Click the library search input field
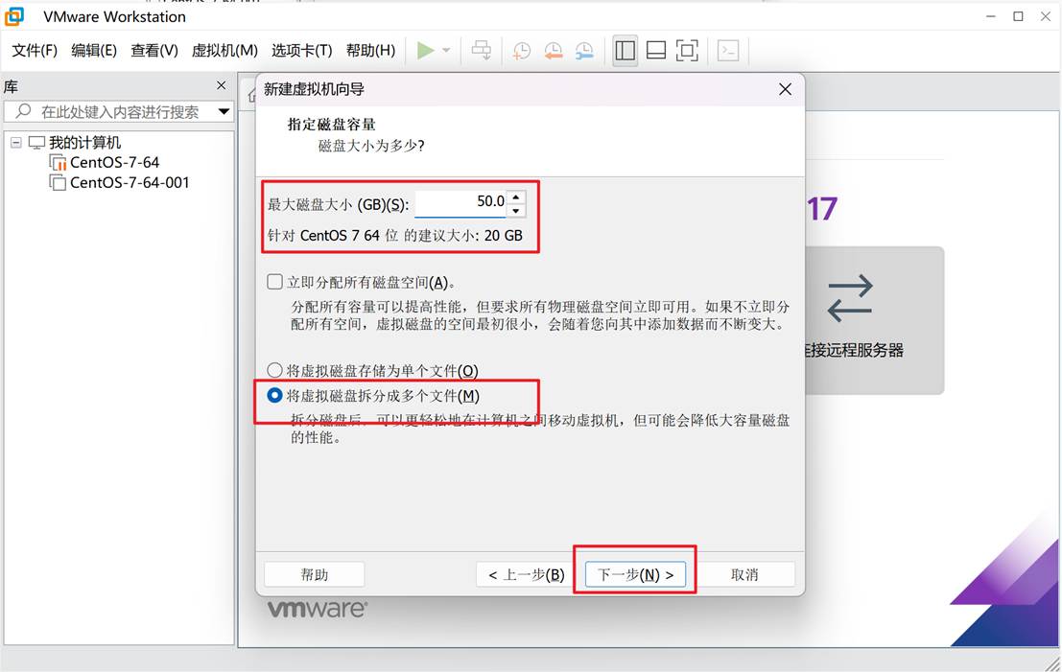Screen dimensions: 1062x672 click(119, 111)
